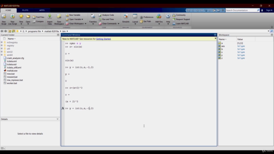Click Set Path button
This screenshot has height=154, width=274.
[146, 21]
